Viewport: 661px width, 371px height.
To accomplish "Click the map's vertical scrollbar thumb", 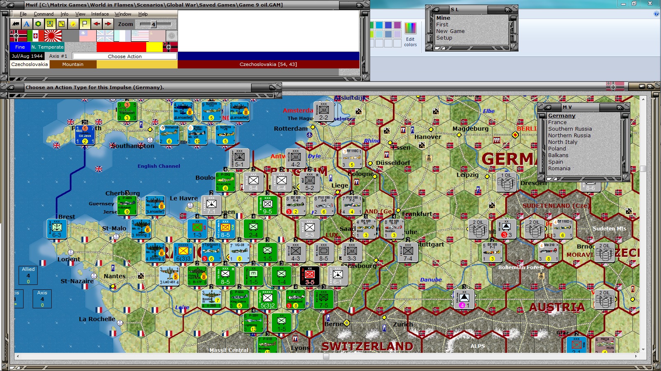I will click(643, 169).
